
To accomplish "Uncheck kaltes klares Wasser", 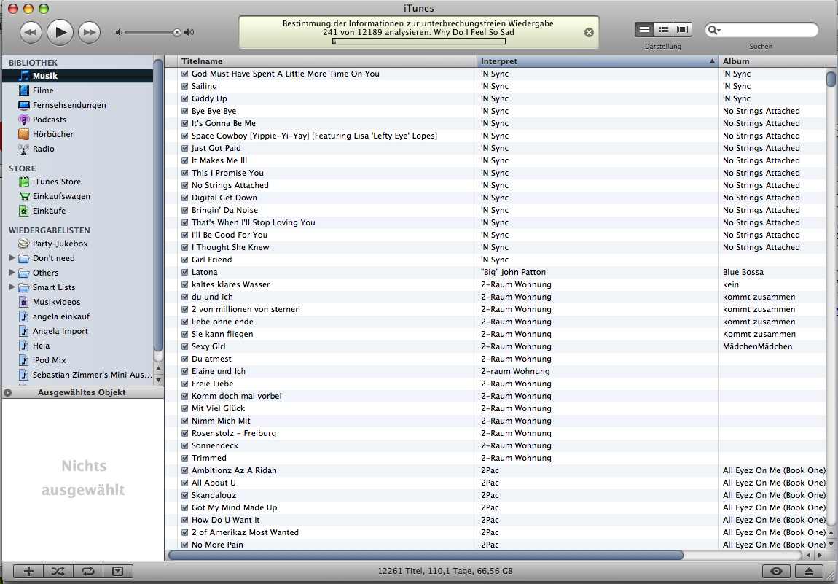I will [x=185, y=284].
